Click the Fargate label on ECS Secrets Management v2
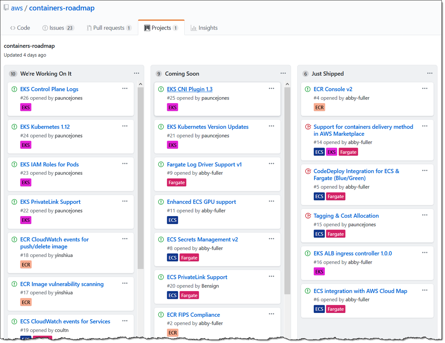 point(189,258)
